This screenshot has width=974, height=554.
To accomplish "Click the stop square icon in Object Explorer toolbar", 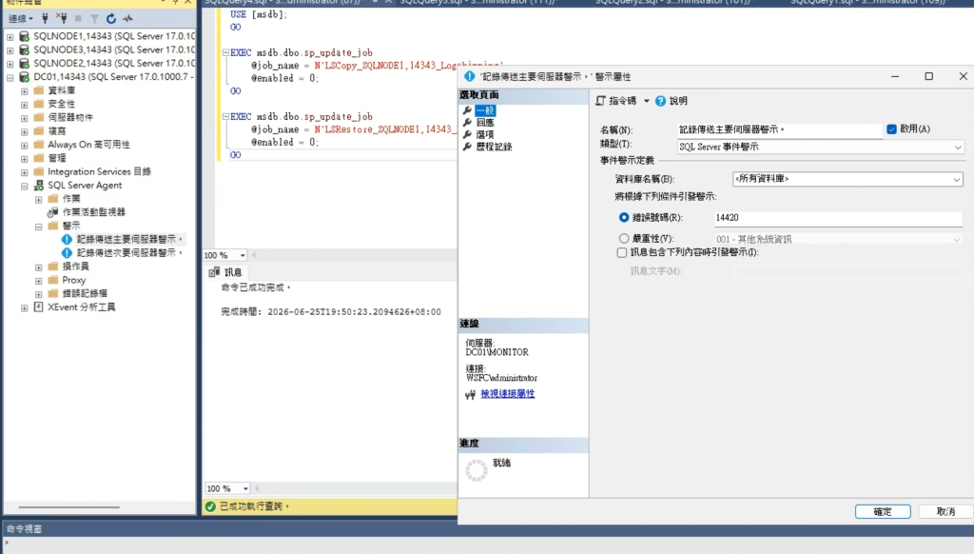I will pyautogui.click(x=78, y=19).
